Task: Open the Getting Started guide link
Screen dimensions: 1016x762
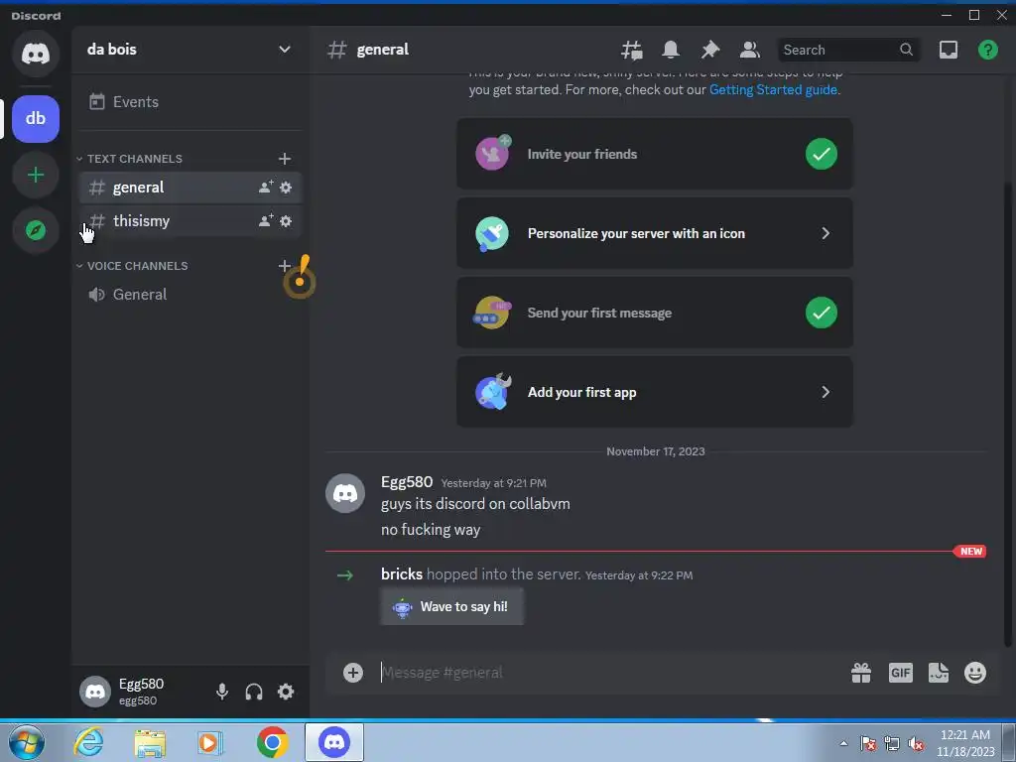Action: click(773, 89)
